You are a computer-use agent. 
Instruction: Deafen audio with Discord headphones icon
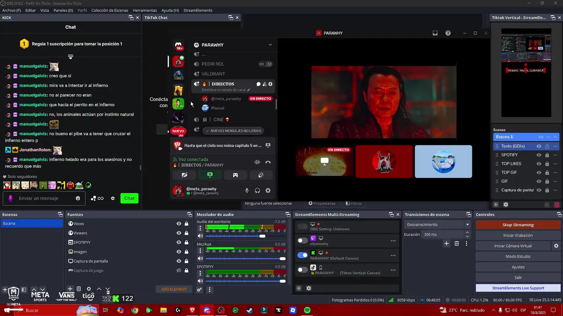tap(257, 190)
